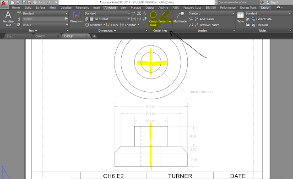Click the Infocenter binoculars search icon

pyautogui.click(x=262, y=2)
